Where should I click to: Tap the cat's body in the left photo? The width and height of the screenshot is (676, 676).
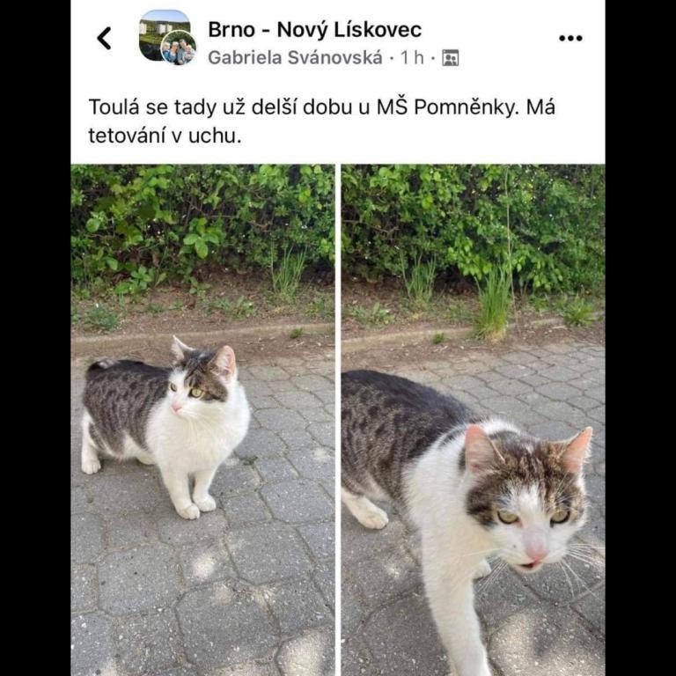129,409
